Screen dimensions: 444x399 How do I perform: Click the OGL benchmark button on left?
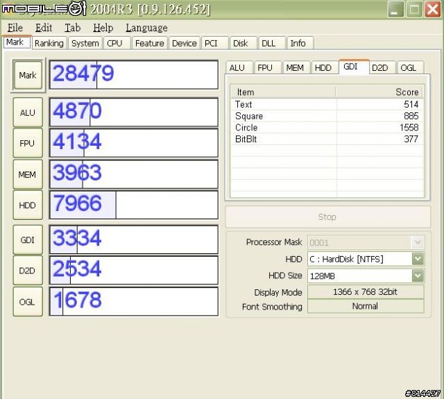28,302
